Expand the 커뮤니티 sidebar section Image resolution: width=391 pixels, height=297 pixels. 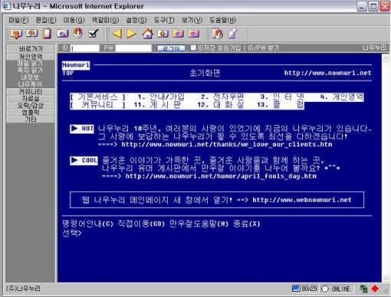[31, 91]
